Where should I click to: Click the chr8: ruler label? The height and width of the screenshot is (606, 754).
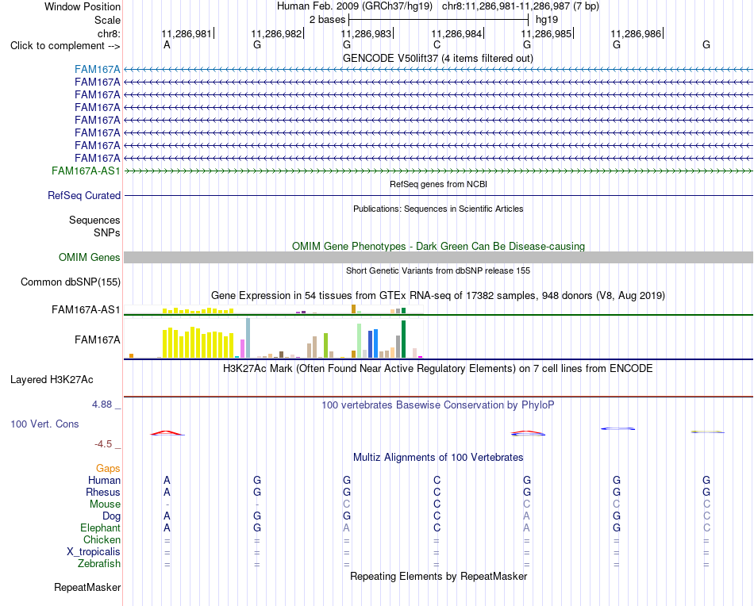(109, 33)
